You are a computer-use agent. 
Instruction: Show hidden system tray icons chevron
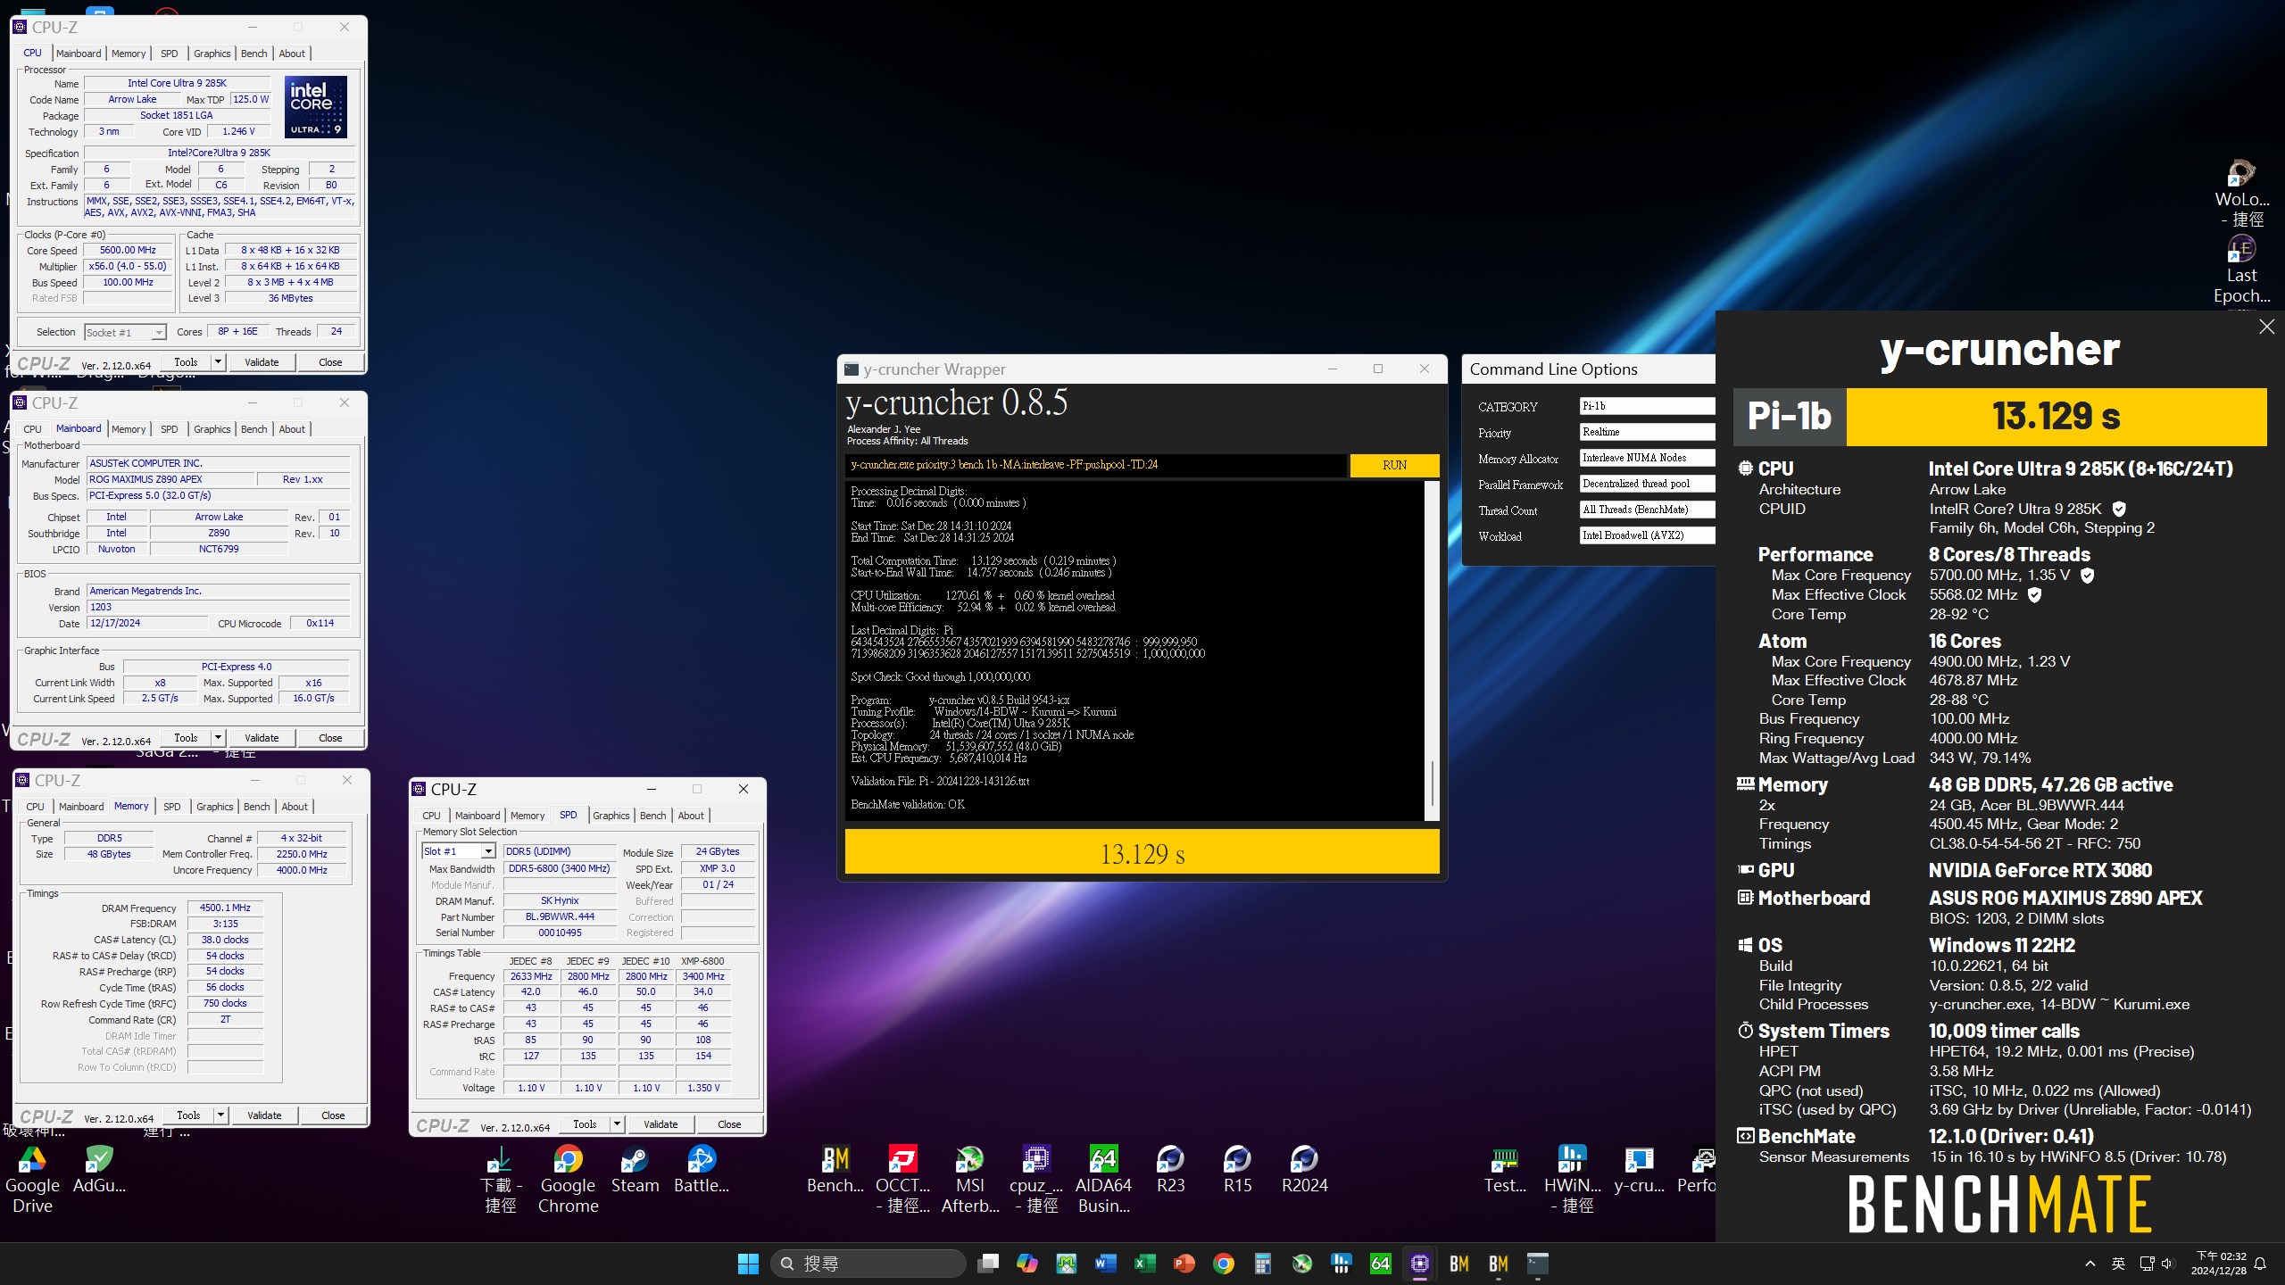(x=2090, y=1264)
